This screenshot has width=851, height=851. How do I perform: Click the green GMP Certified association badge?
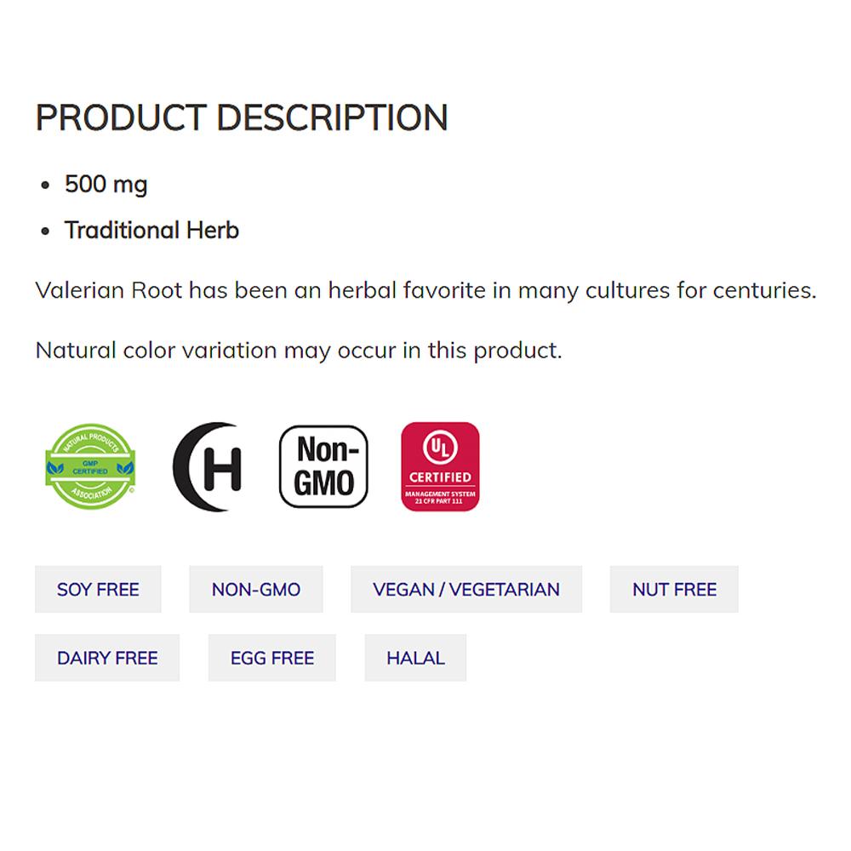click(89, 466)
